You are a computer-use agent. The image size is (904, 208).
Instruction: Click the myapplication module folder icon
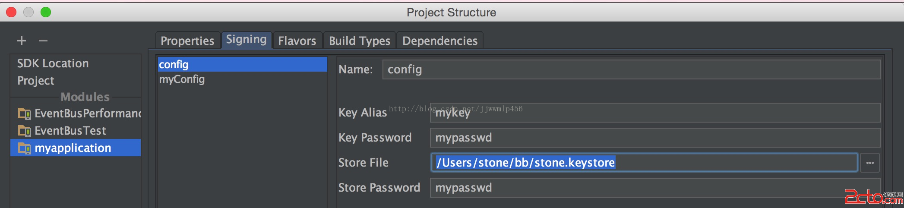pyautogui.click(x=24, y=148)
